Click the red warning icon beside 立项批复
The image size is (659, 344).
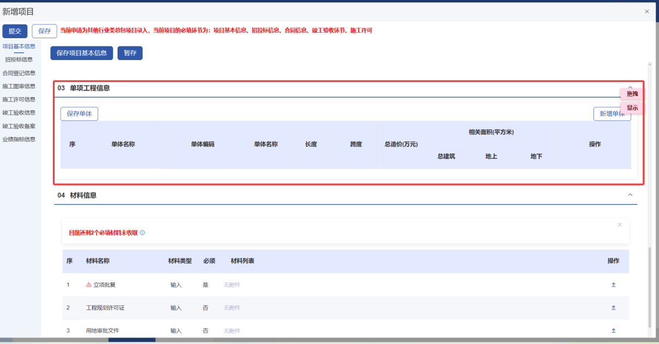click(89, 285)
